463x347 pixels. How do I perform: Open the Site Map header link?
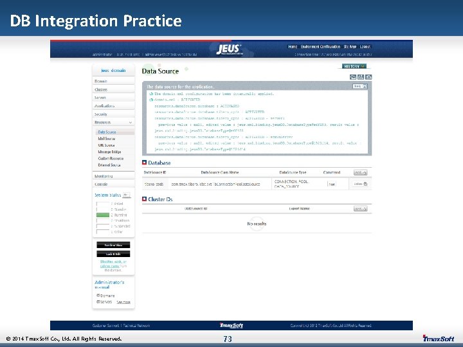coord(350,47)
